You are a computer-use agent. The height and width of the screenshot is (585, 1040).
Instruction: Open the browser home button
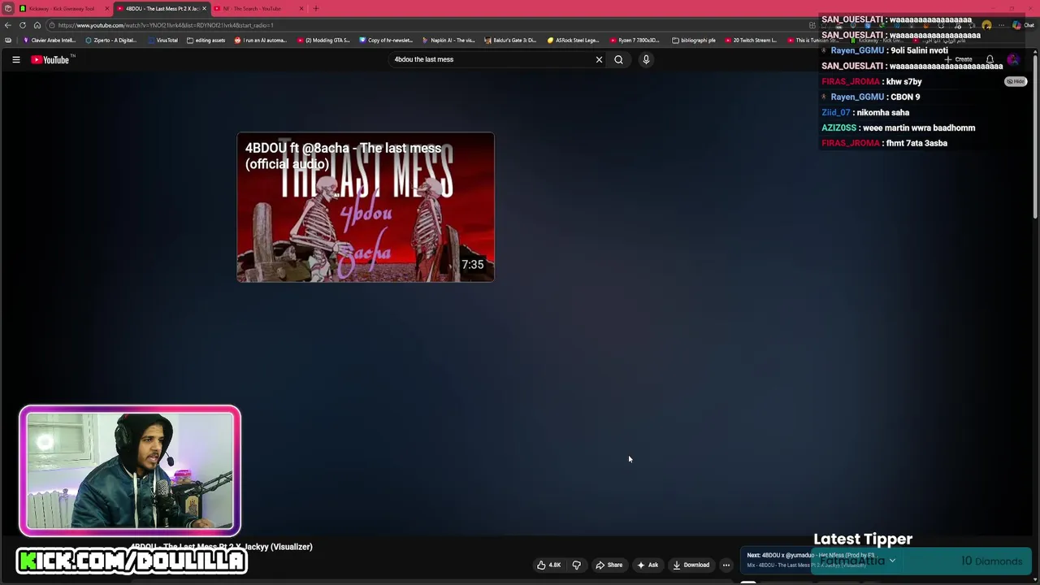point(37,25)
